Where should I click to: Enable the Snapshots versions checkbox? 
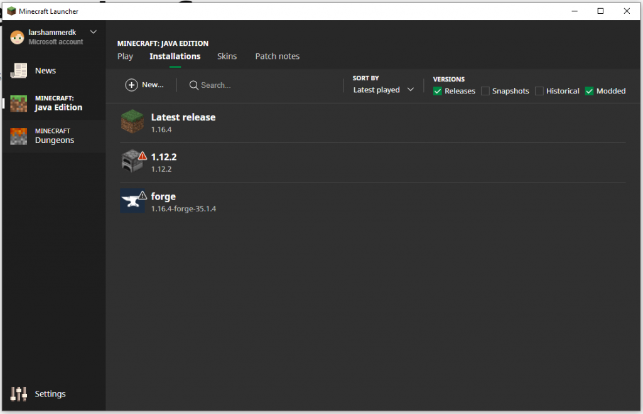tap(485, 91)
